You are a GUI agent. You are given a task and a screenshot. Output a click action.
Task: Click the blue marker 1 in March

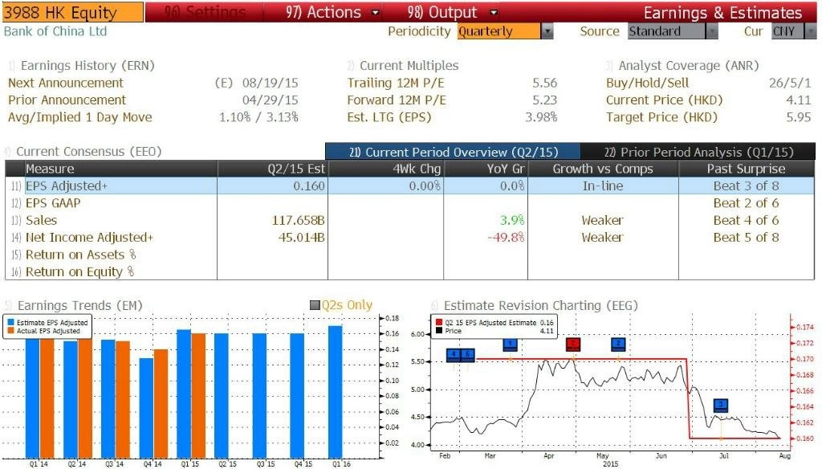click(x=510, y=345)
